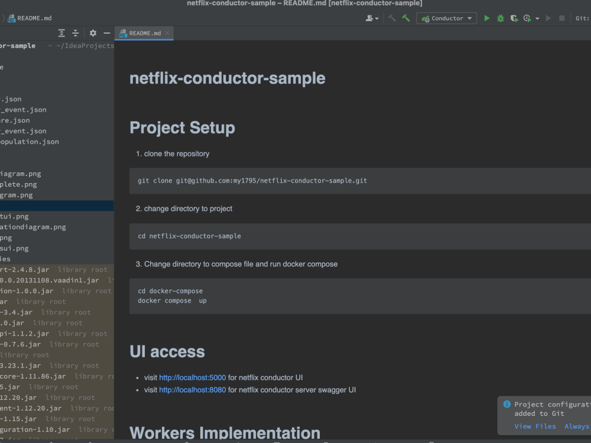
Task: Select the '3.23.1.jar' library root
Action: point(57,366)
